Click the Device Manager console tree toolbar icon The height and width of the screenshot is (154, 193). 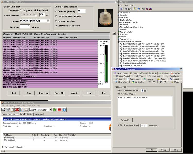[121, 9]
